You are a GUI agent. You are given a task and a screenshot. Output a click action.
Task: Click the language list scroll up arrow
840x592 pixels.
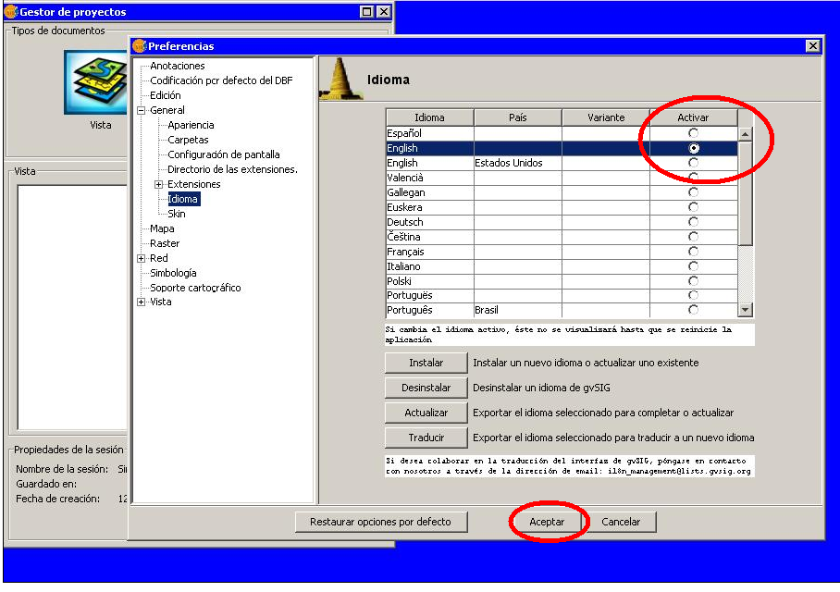746,134
